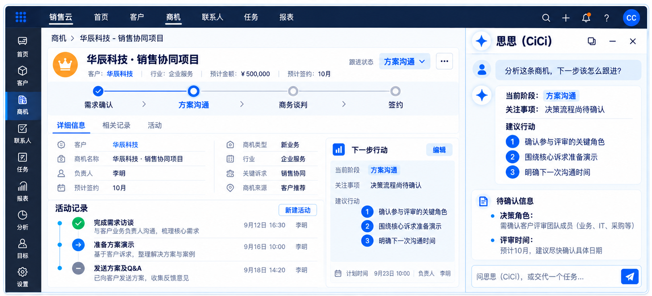Click the chevron after 商务谈判 stage
Image resolution: width=652 pixels, height=296 pixels.
pos(344,104)
